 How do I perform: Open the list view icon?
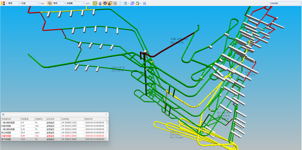click(x=125, y=3)
